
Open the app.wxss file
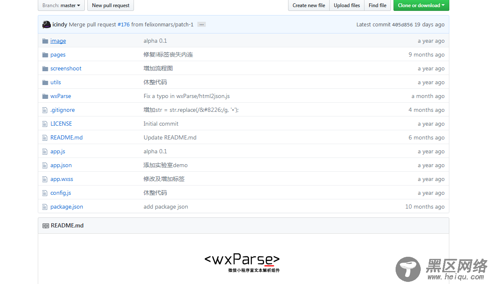click(x=62, y=179)
